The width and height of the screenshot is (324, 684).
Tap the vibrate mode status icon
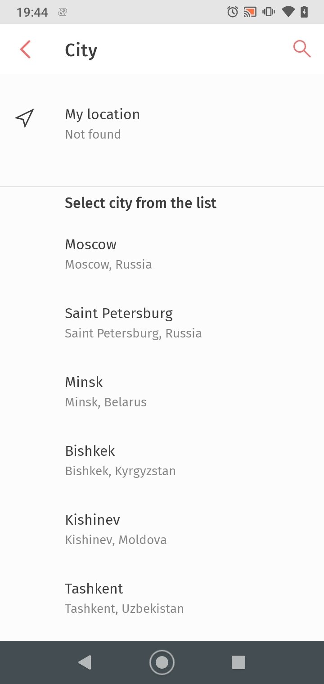click(x=269, y=12)
